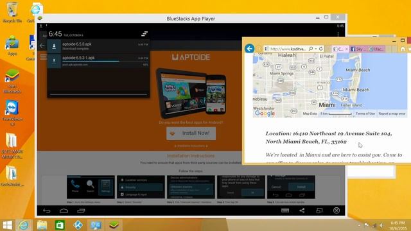
Task: Close the first pink browser tab
Action: [347, 49]
